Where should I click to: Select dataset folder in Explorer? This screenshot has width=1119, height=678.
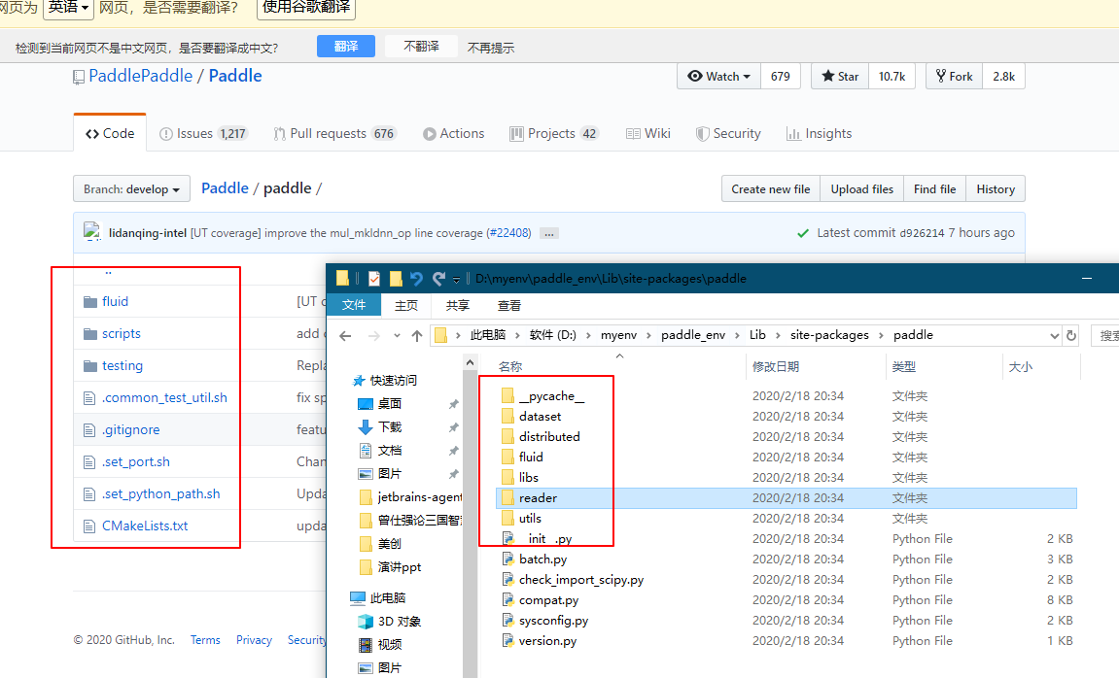[541, 417]
